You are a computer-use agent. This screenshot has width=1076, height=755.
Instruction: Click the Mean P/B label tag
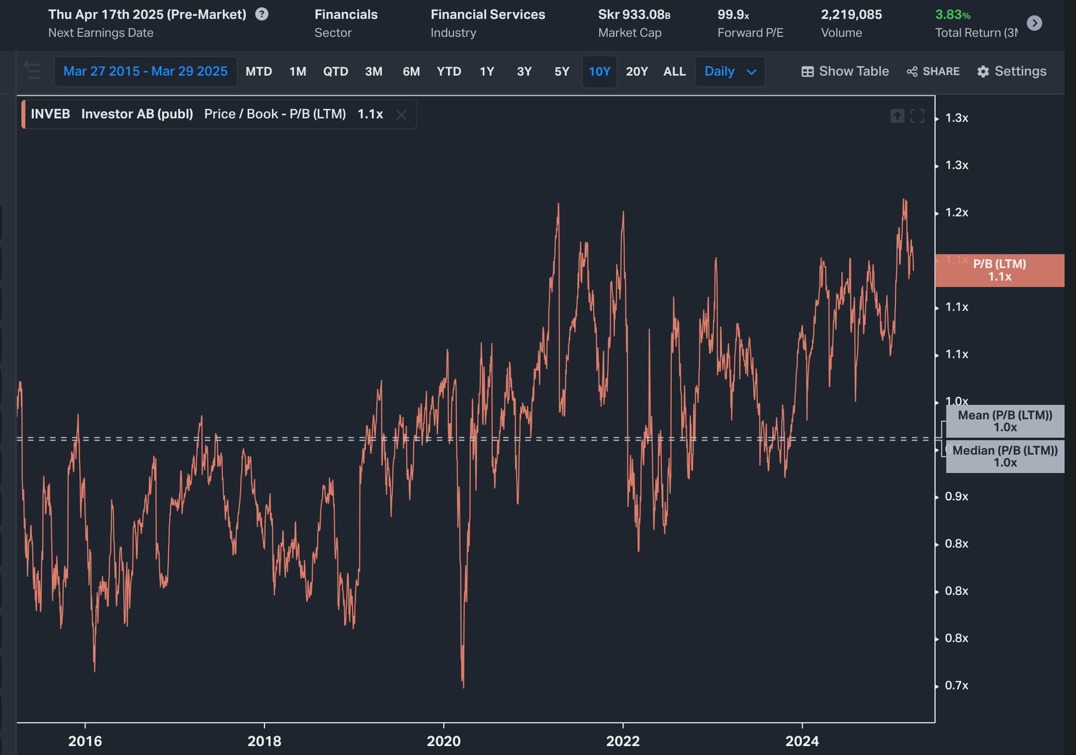(x=1005, y=421)
